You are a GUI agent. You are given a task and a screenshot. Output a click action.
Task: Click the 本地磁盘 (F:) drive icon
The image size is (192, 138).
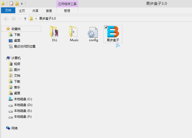tap(11, 117)
